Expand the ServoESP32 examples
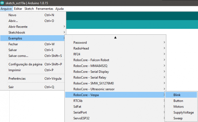The height and width of the screenshot is (122, 198). [115, 118]
